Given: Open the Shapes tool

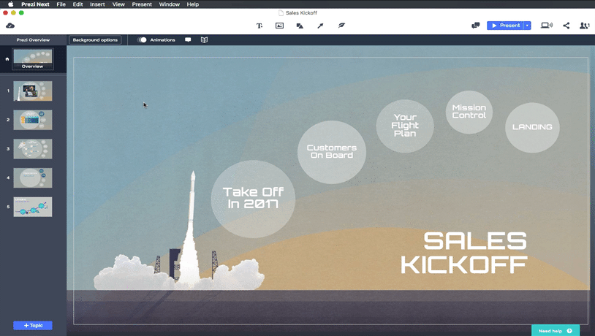Looking at the screenshot, I should pyautogui.click(x=300, y=26).
